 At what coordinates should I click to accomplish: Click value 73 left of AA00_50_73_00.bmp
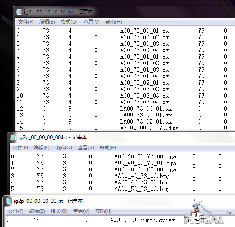pyautogui.click(x=40, y=189)
